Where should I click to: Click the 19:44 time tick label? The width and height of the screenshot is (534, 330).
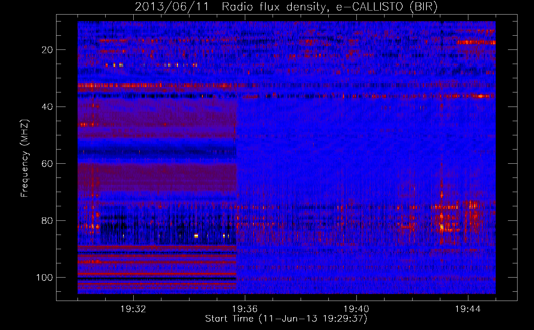pos(468,309)
